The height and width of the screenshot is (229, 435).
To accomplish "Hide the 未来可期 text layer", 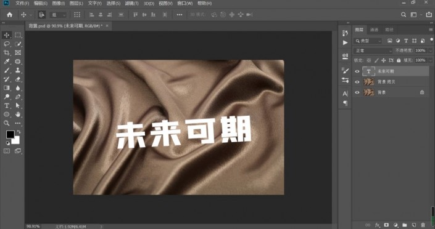I will [x=357, y=71].
